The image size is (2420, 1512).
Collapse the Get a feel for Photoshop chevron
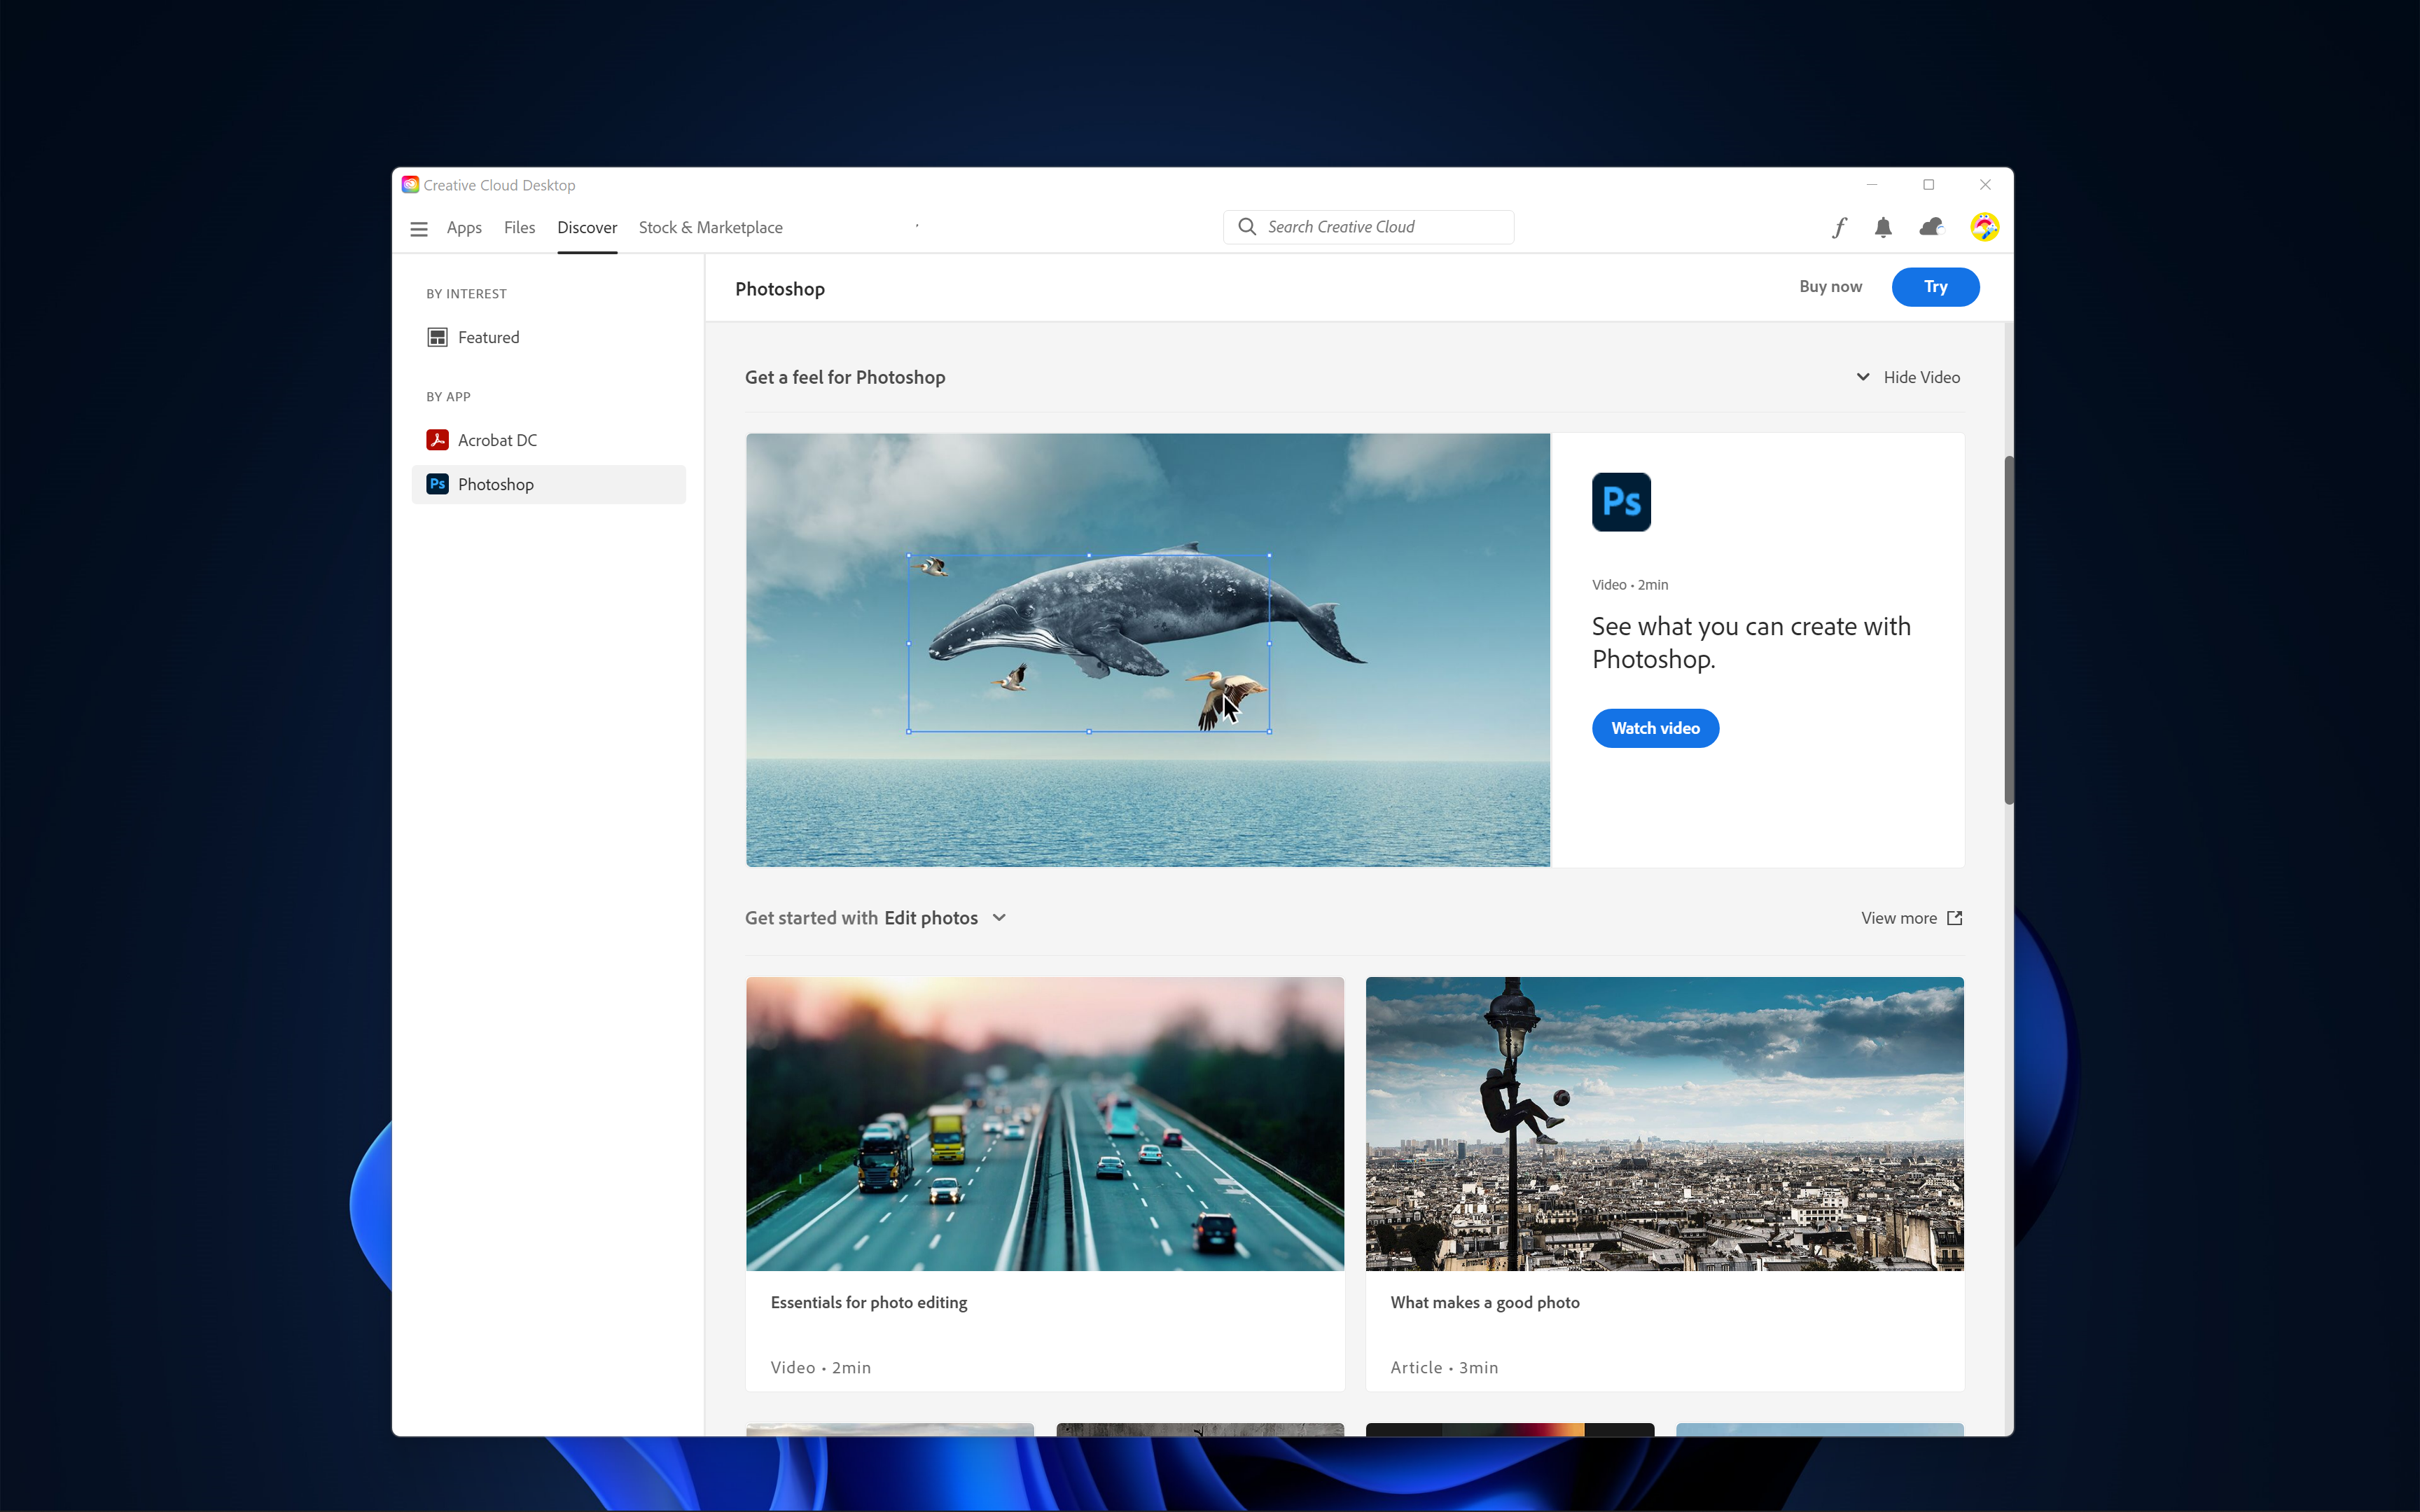click(1862, 377)
